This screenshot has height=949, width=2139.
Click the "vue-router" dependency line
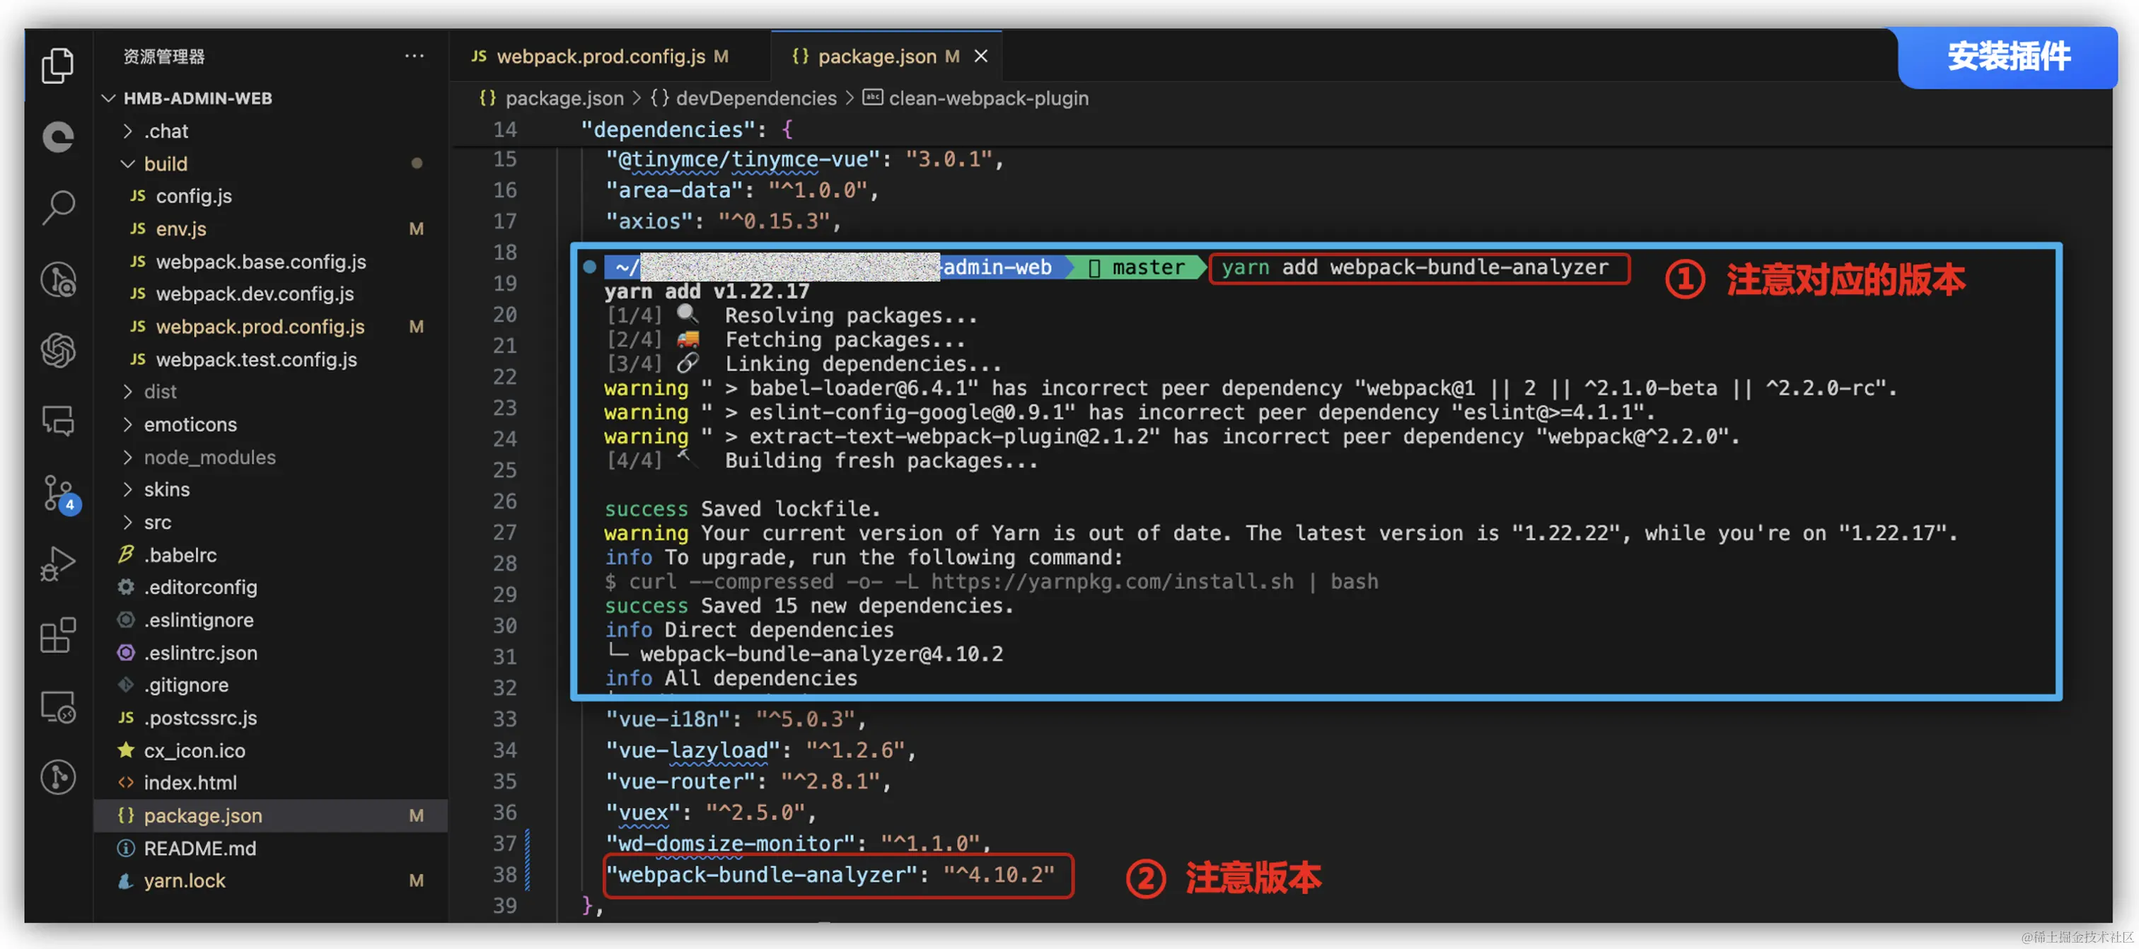[x=748, y=781]
